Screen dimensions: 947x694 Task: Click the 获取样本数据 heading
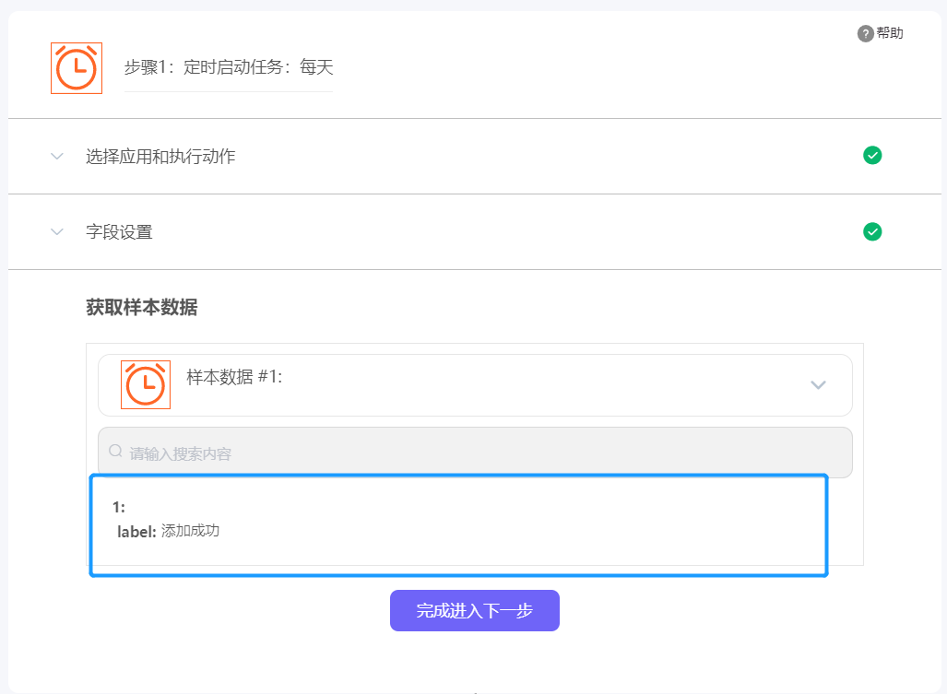coord(141,308)
